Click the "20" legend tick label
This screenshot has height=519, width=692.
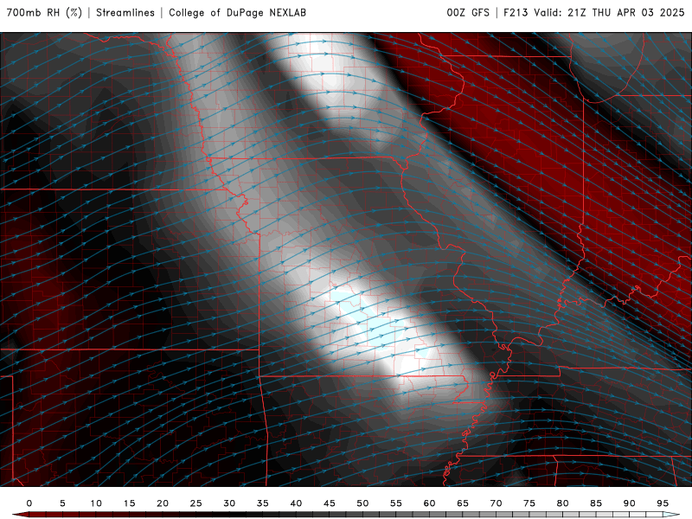163,503
